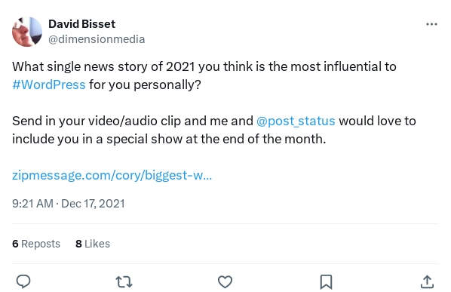Open the zipmessage.com/cory/biggest-w... link

click(x=112, y=175)
